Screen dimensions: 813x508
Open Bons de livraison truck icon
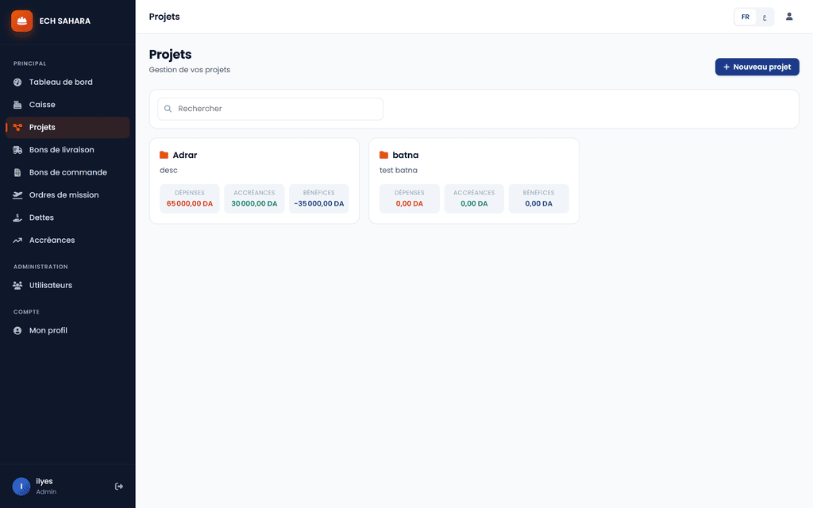17,150
